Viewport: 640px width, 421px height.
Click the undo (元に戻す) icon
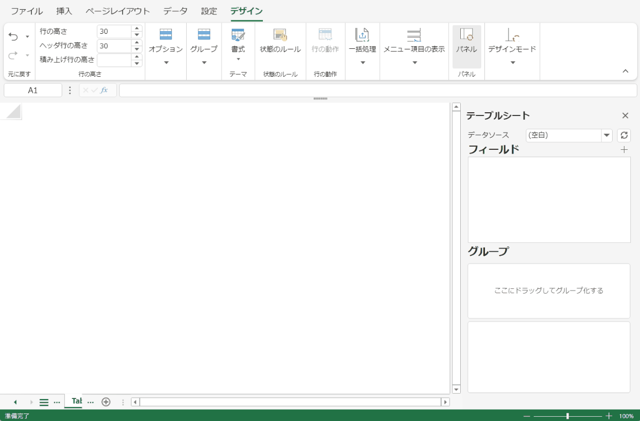click(x=13, y=35)
